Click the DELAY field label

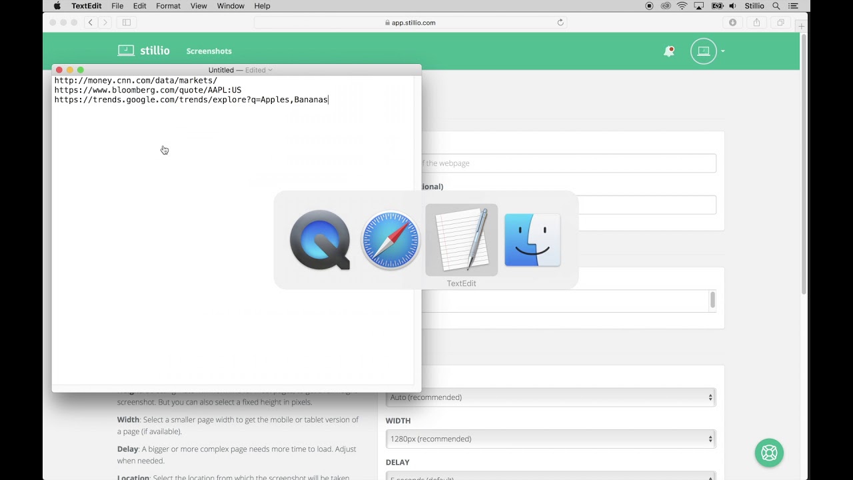pos(398,462)
